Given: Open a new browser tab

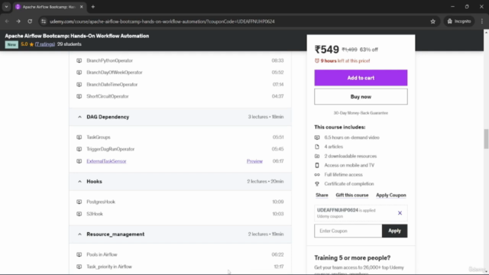Looking at the screenshot, I should coord(93,7).
